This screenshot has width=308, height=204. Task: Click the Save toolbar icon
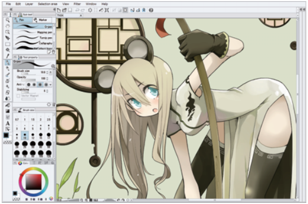[x=70, y=10]
